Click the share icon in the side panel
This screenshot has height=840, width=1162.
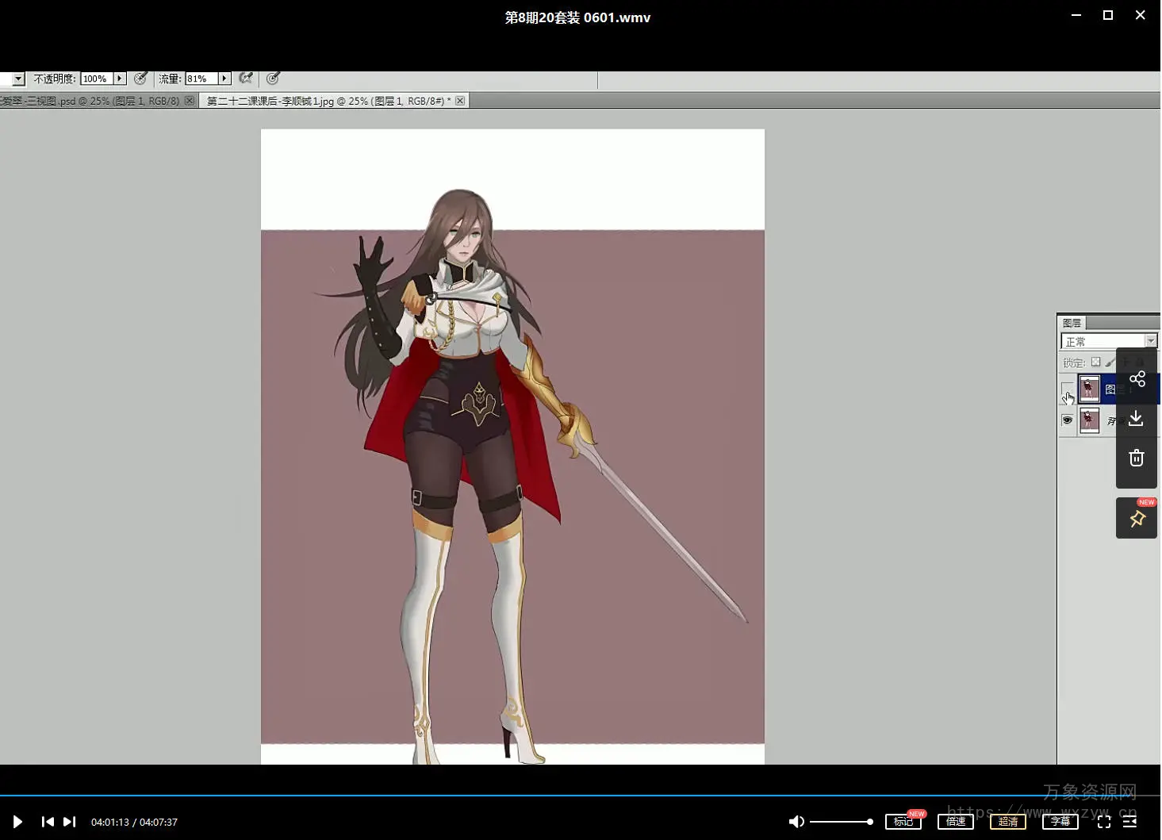click(x=1137, y=379)
